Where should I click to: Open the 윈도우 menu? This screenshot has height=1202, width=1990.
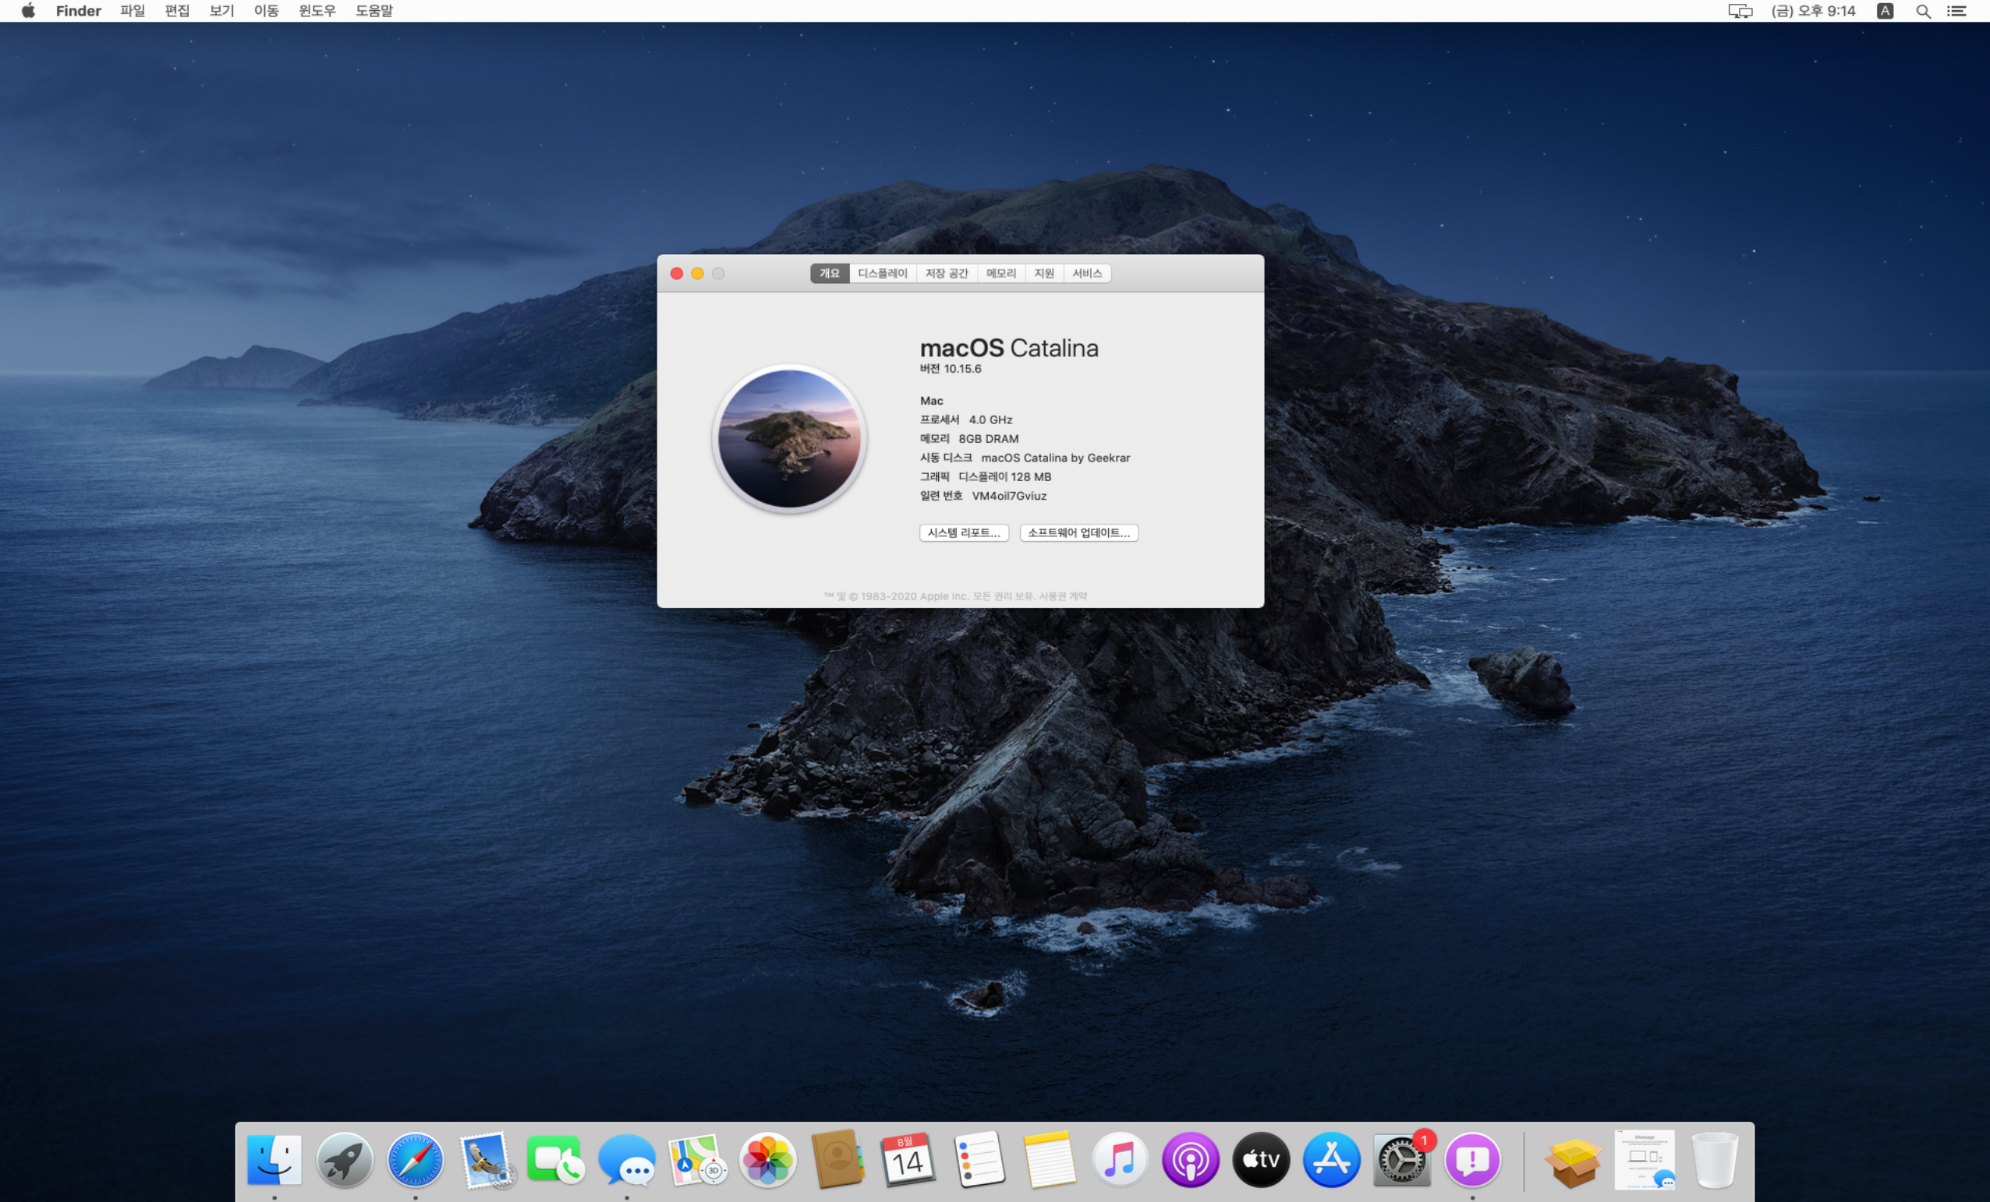click(317, 11)
